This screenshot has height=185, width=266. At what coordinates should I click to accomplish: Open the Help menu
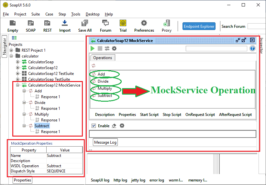(x=109, y=14)
